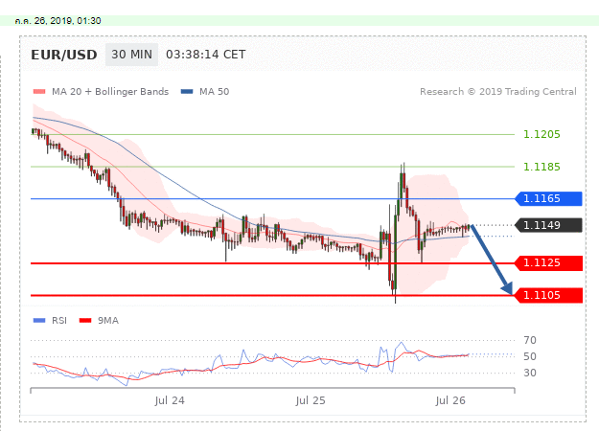Click the 1.1205 resistance level label
Viewport: 599px width, 431px height.
(541, 134)
